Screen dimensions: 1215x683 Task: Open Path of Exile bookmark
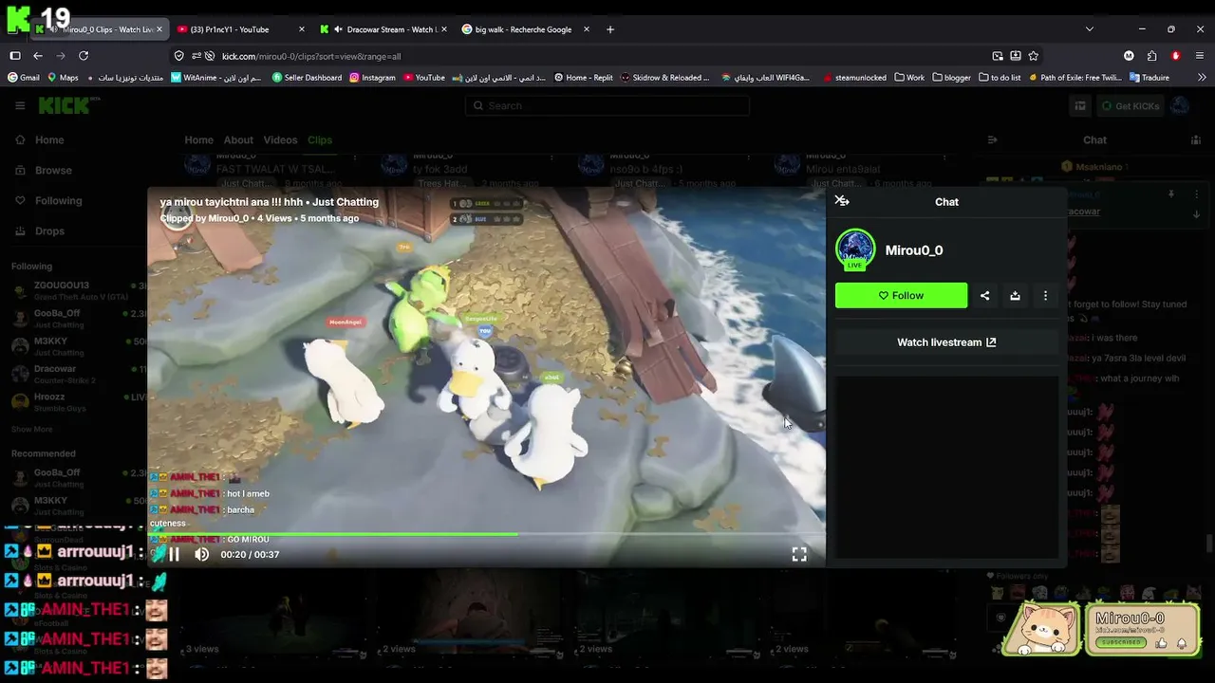coord(1075,78)
